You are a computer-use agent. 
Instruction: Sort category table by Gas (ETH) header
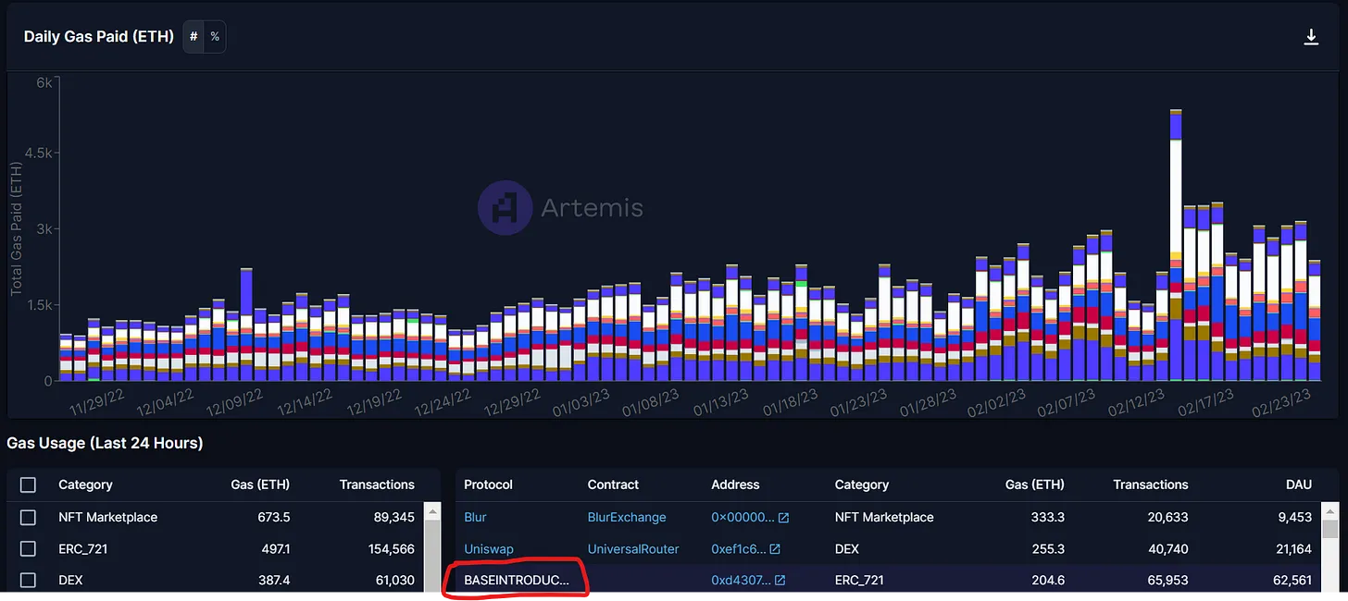click(260, 484)
